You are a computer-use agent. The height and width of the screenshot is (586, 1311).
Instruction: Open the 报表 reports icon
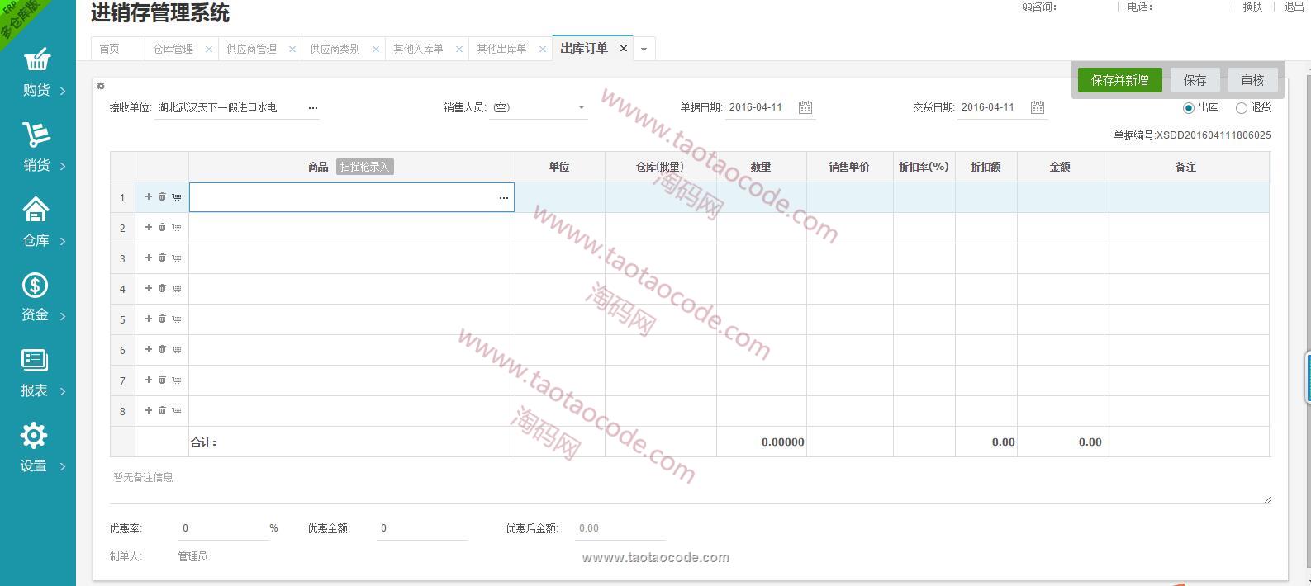pos(35,360)
